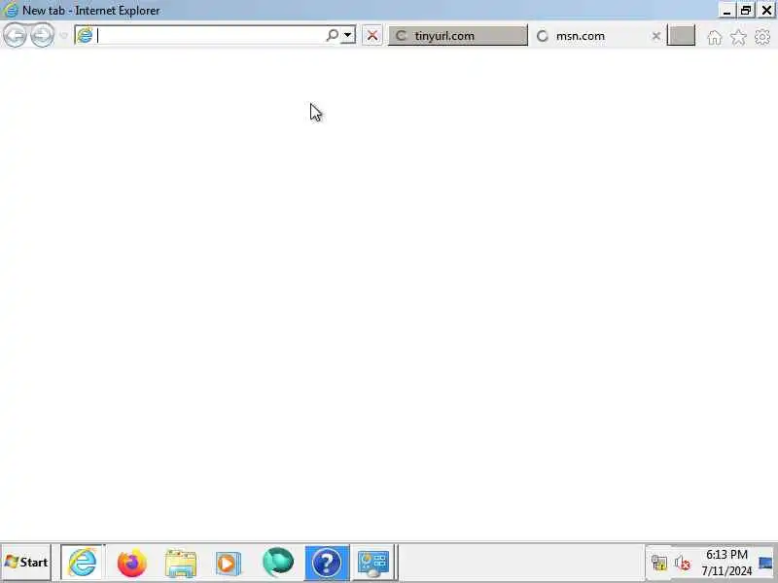
Task: Open the blue Help question mark taskbar icon
Action: pyautogui.click(x=327, y=563)
